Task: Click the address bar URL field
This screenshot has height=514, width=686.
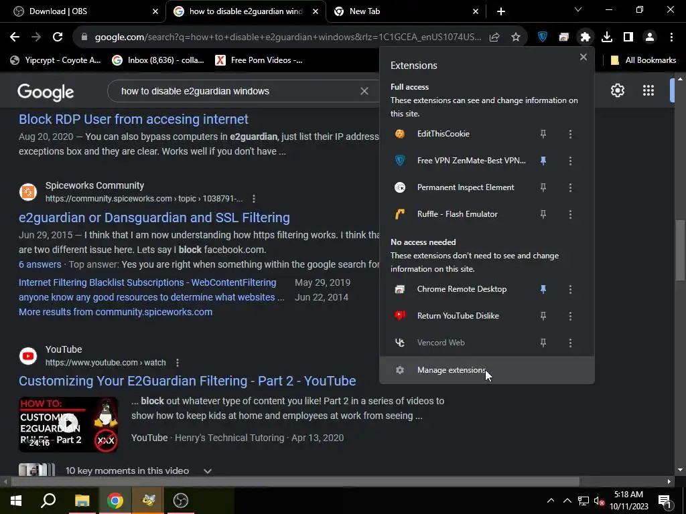Action: (287, 37)
